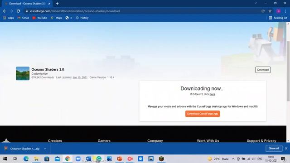
Task: Open the globe 'e' bookmark
Action: pos(68,18)
